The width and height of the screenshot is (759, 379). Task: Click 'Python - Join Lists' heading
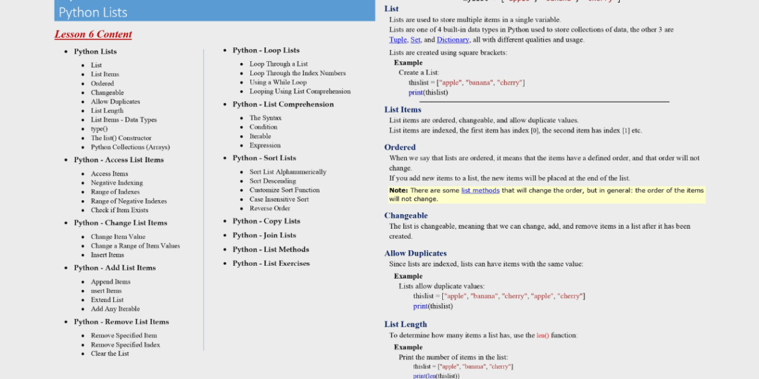tap(264, 235)
